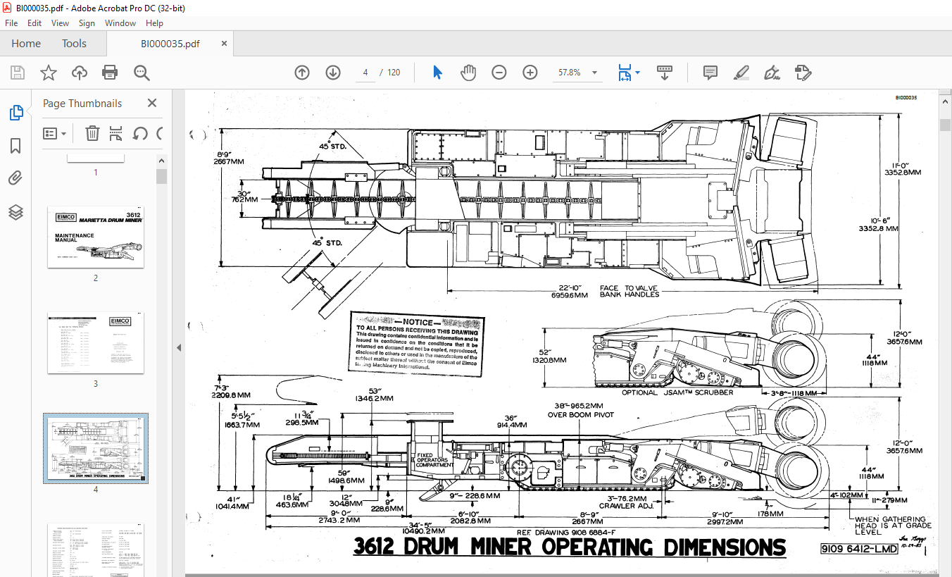Image resolution: width=952 pixels, height=577 pixels.
Task: Open the Bookmarks sidebar panel
Action: (15, 146)
